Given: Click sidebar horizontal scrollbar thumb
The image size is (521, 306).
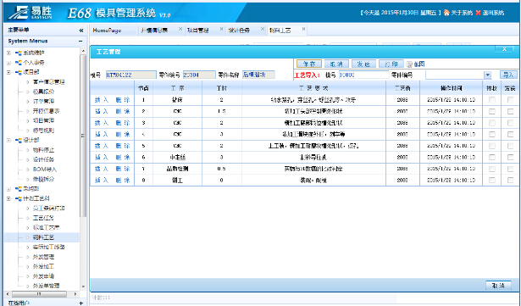Looking at the screenshot, I should [x=38, y=294].
